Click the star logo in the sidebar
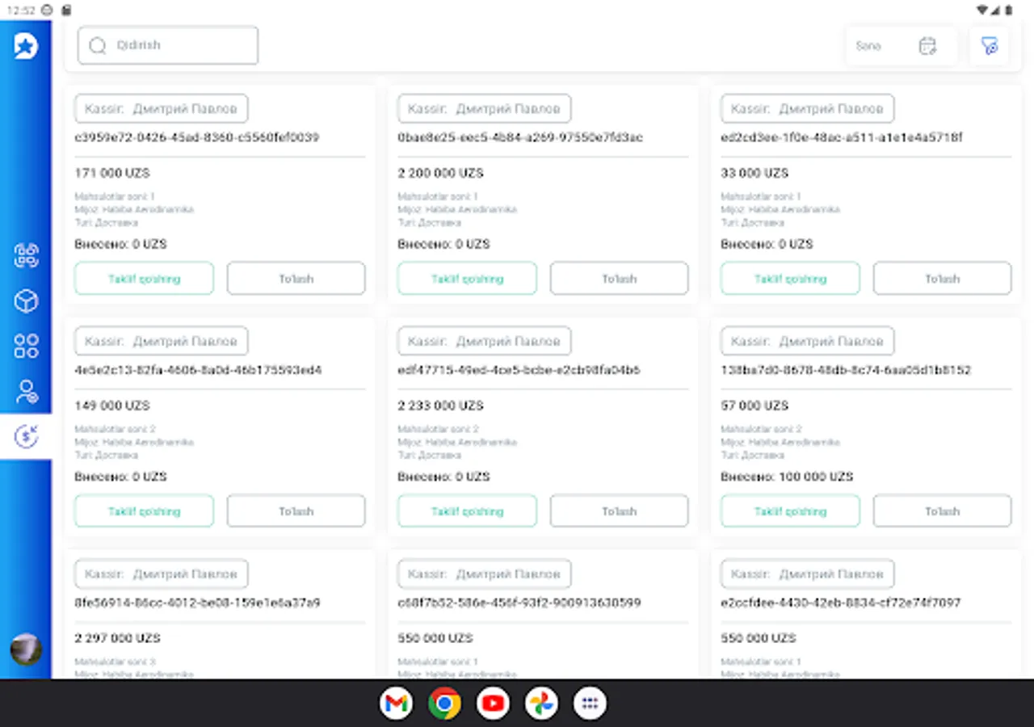1034x727 pixels. pos(26,46)
